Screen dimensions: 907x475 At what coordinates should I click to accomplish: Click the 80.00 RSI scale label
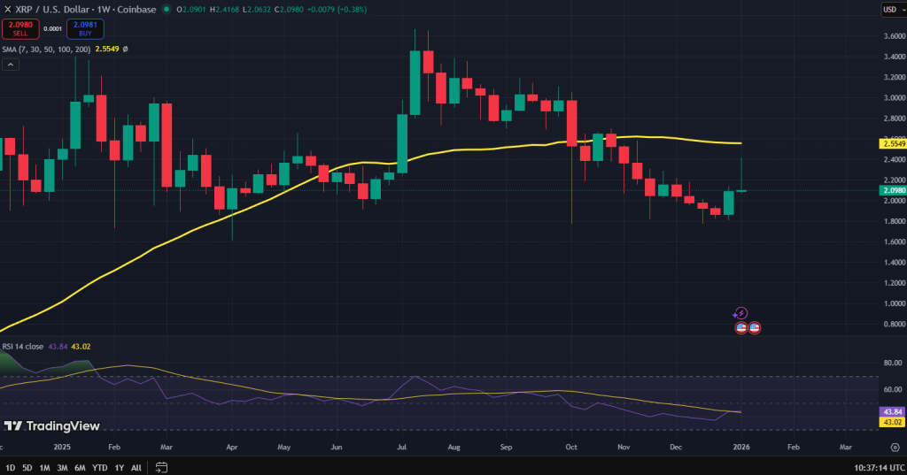(893, 363)
